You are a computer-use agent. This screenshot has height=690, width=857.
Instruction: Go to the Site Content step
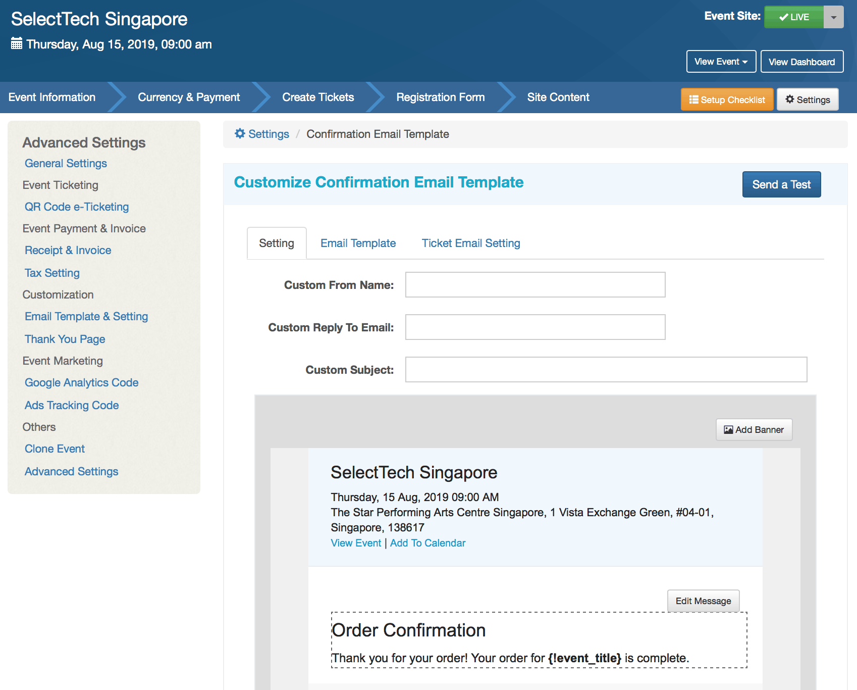558,97
